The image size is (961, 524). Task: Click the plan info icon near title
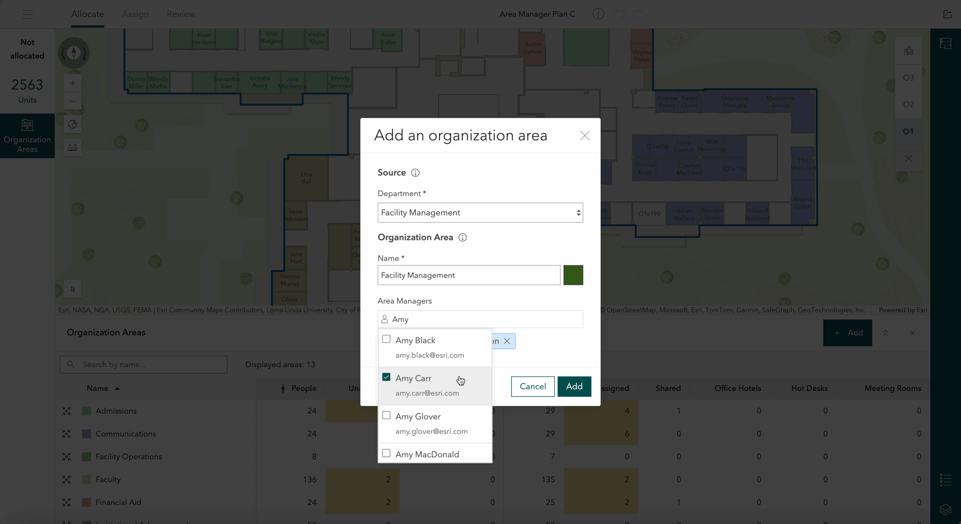(x=598, y=14)
